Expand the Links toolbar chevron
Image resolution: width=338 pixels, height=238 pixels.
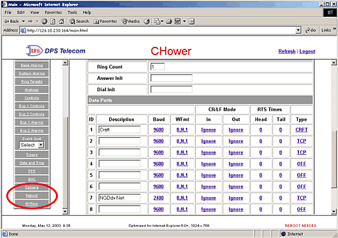pos(335,29)
